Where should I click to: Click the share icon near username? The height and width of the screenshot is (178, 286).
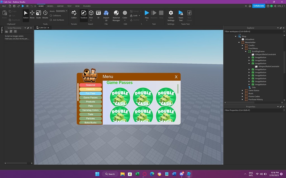275,6
